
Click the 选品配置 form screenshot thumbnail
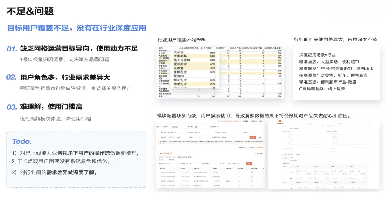pyautogui.click(x=323, y=153)
